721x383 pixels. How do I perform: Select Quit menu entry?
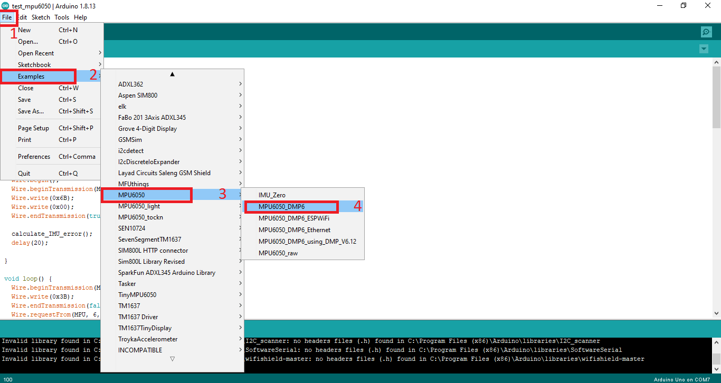pyautogui.click(x=51, y=174)
